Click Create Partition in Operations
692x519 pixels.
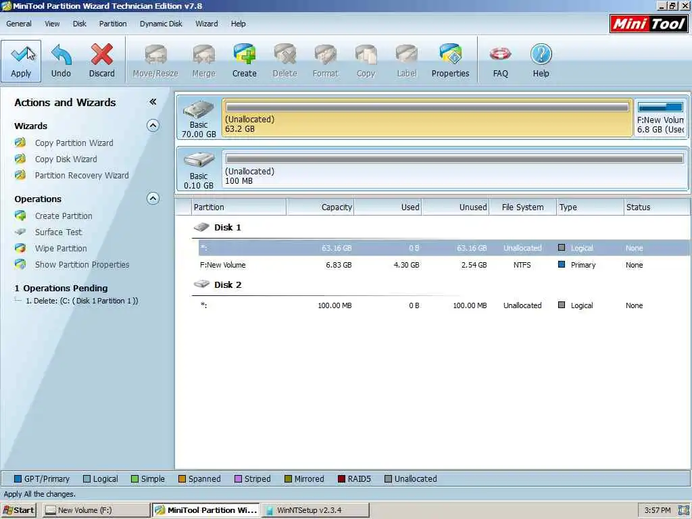(64, 216)
